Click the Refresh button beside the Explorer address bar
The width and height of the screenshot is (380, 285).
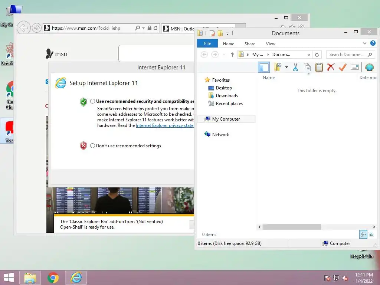(317, 55)
